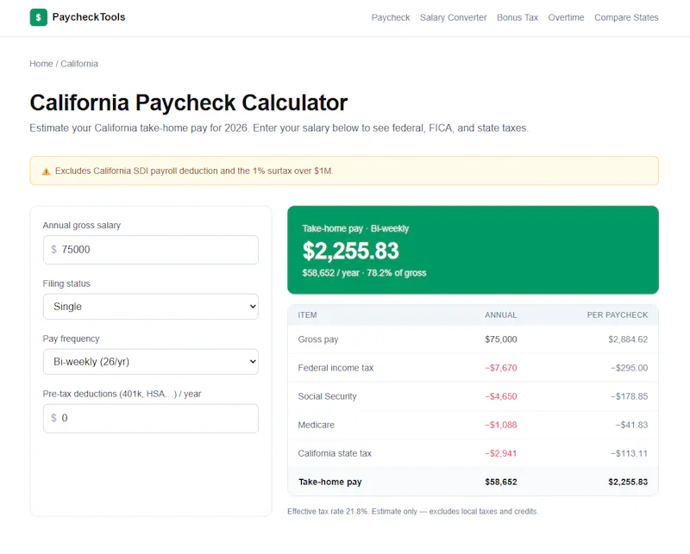Click the Pre-tax deductions label
The width and height of the screenshot is (690, 554).
[x=122, y=394]
